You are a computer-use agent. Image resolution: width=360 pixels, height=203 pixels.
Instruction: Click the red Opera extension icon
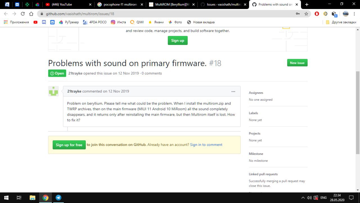317,13
